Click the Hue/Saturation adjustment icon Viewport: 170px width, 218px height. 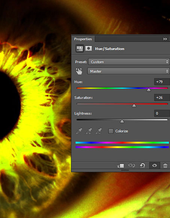(x=80, y=48)
